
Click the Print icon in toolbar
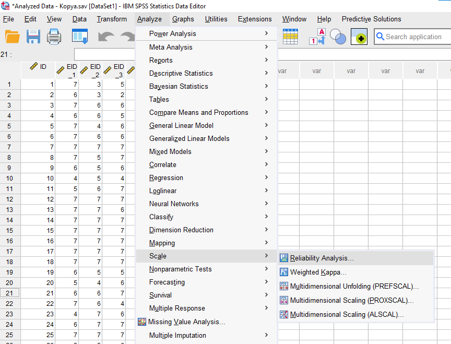55,37
